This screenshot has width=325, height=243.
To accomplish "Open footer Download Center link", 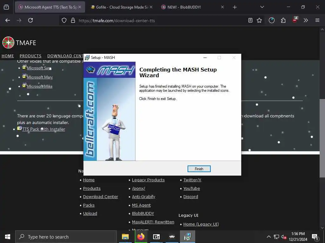I will [x=101, y=197].
